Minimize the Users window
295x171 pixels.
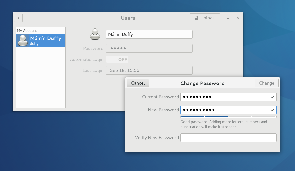(228, 18)
